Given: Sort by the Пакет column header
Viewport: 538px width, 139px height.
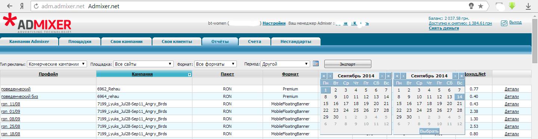Looking at the screenshot, I should coord(227,74).
